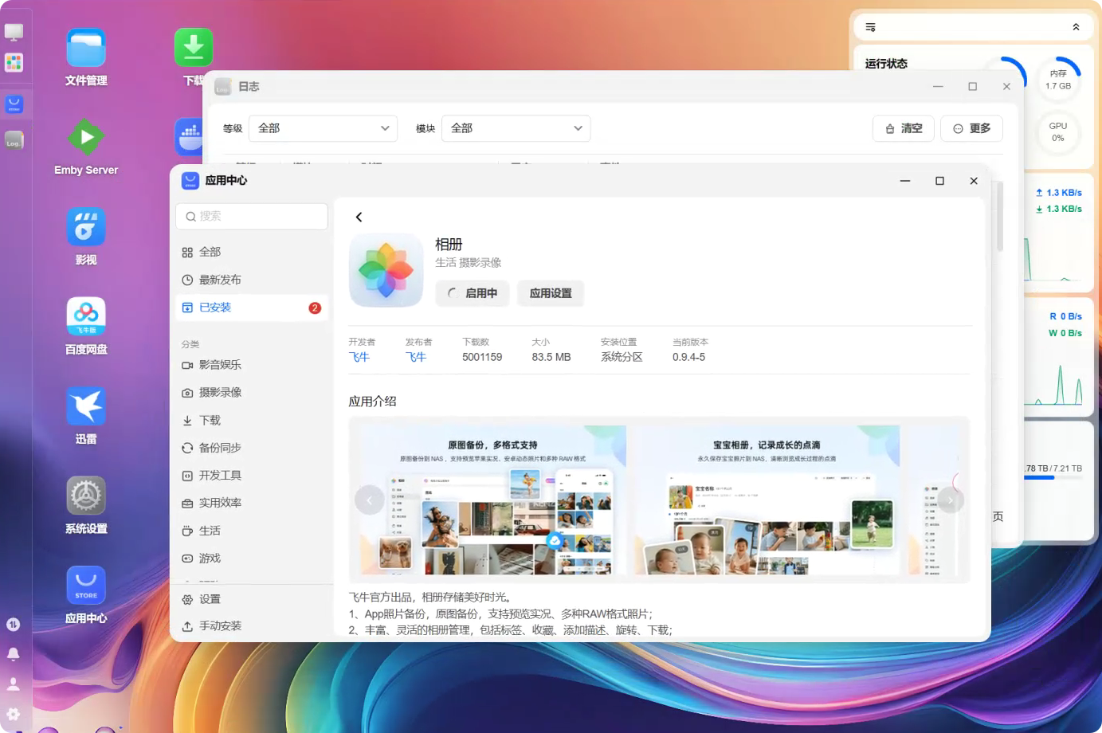This screenshot has height=733, width=1102.
Task: Open the Docker whale desktop icon
Action: [x=189, y=137]
